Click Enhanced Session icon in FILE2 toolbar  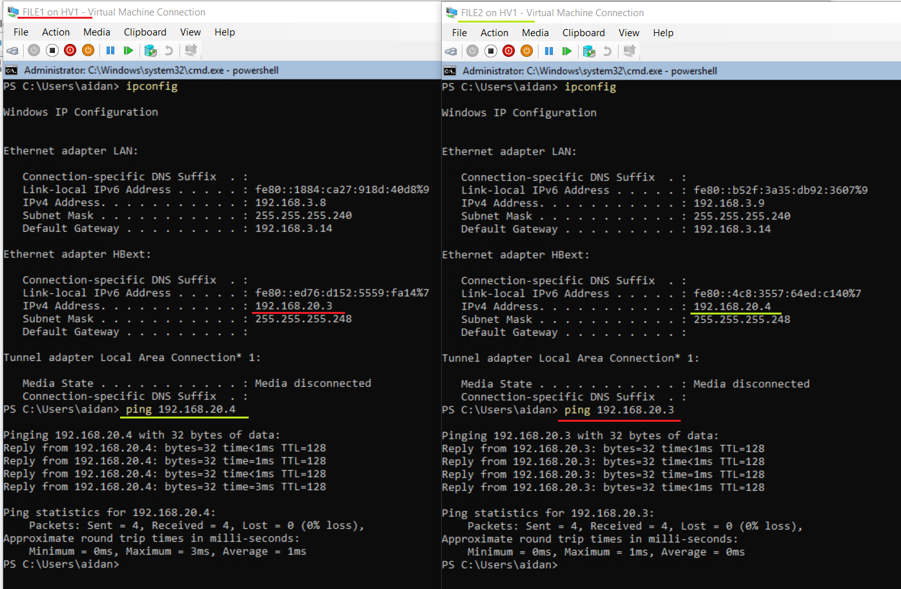tap(629, 51)
